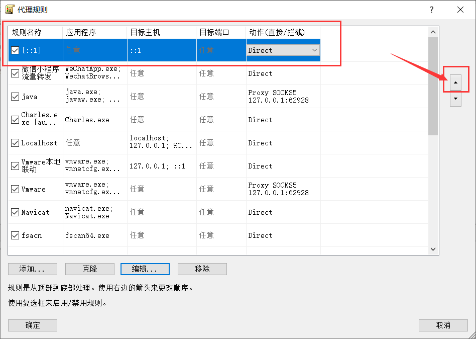Close the 代理规则 dialog window

coord(460,10)
